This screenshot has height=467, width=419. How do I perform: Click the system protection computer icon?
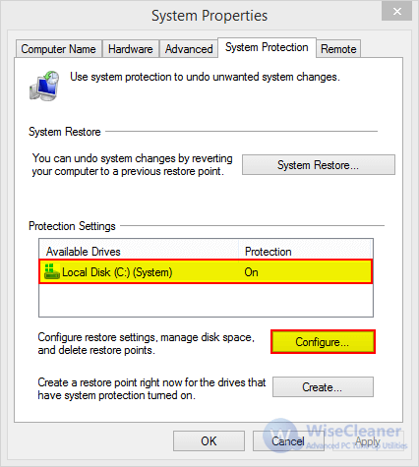tap(44, 86)
